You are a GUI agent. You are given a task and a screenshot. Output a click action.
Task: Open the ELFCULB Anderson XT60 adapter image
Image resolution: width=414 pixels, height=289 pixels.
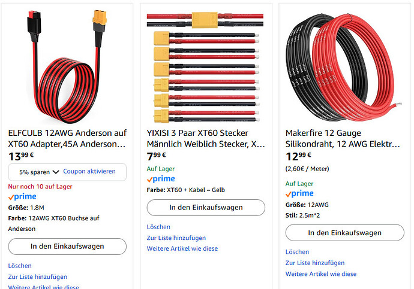67,65
